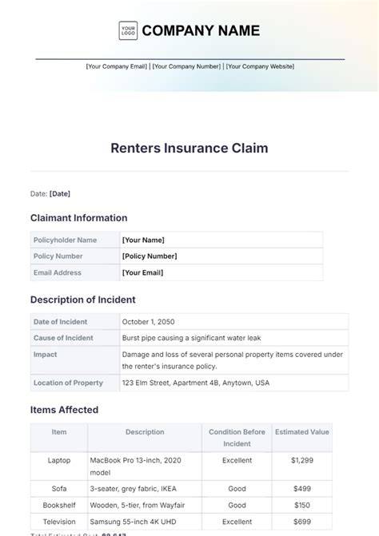Click the [Your Company Number] placeholder
This screenshot has height=536, width=379.
(186, 66)
